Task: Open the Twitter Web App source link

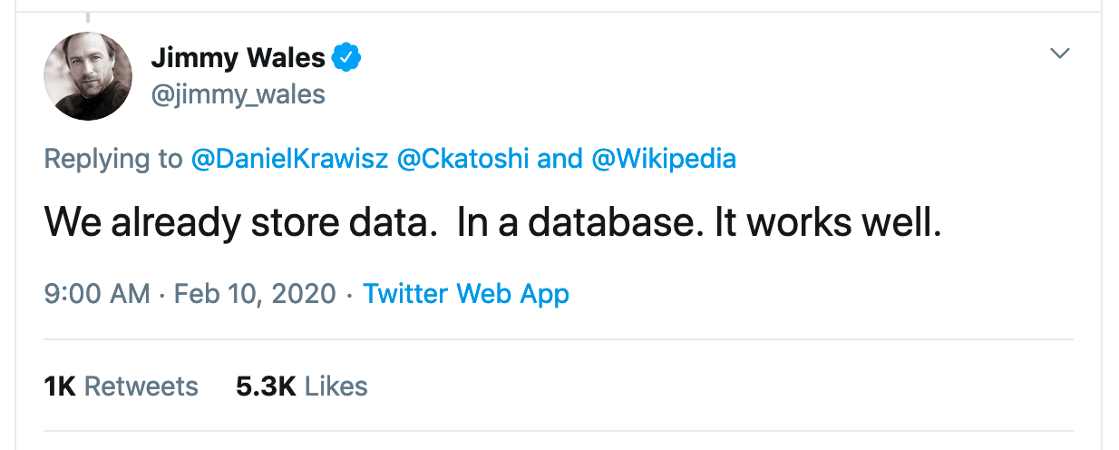Action: coord(466,294)
